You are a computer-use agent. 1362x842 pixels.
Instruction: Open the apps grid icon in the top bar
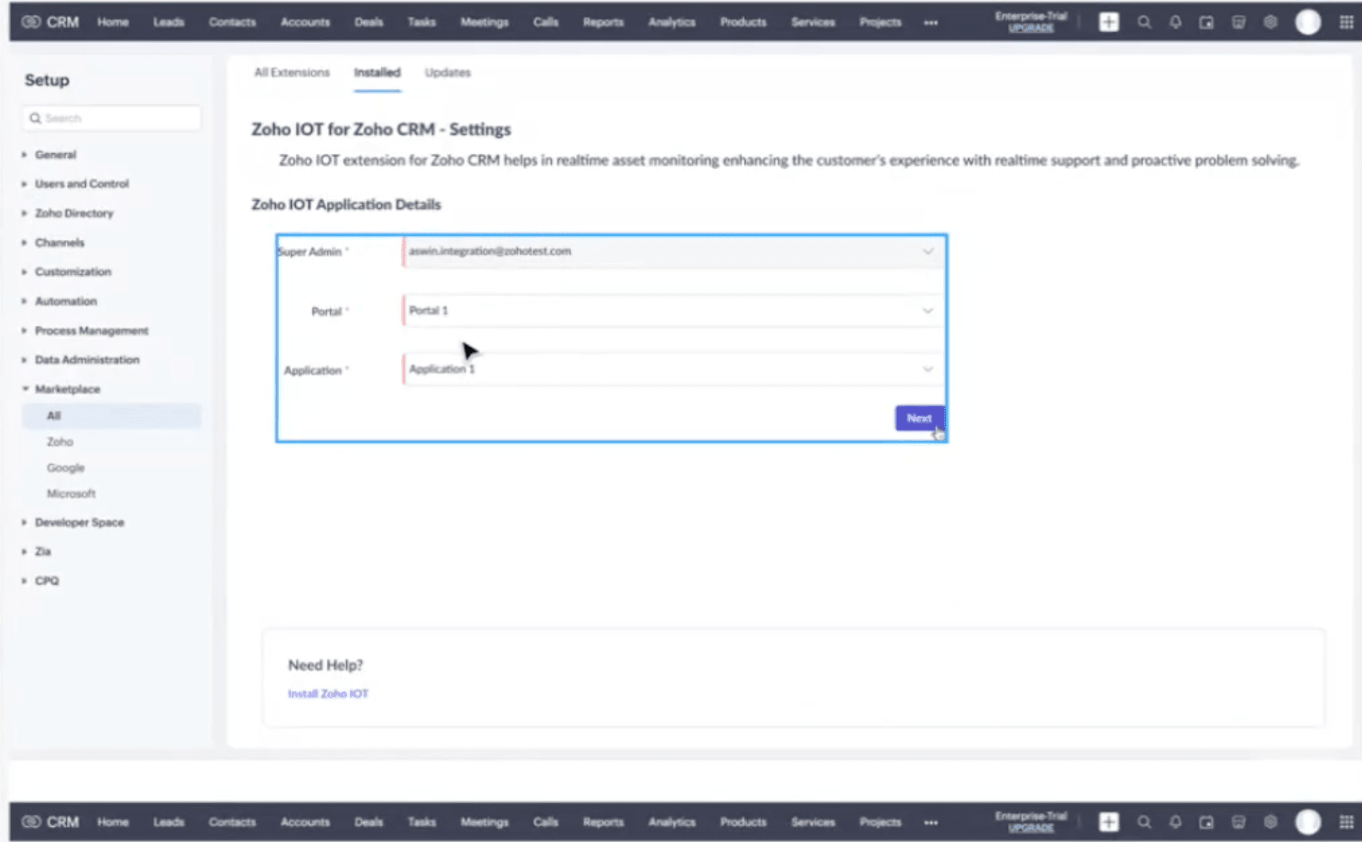coord(1346,22)
